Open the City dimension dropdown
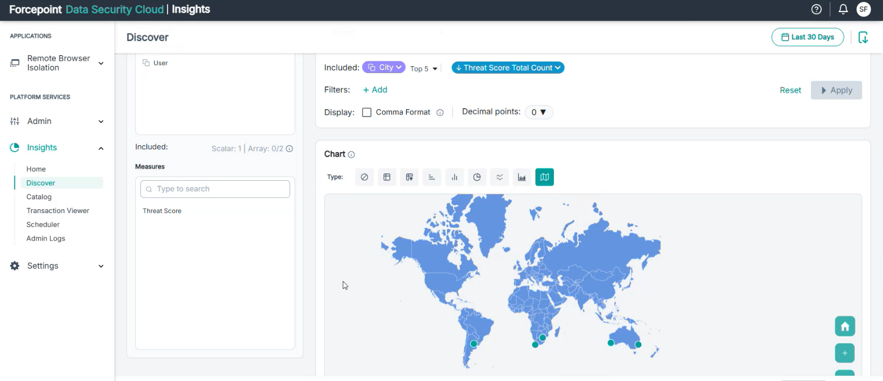The height and width of the screenshot is (381, 883). (384, 67)
